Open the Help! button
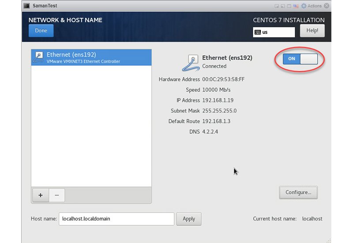The width and height of the screenshot is (353, 243). point(312,31)
